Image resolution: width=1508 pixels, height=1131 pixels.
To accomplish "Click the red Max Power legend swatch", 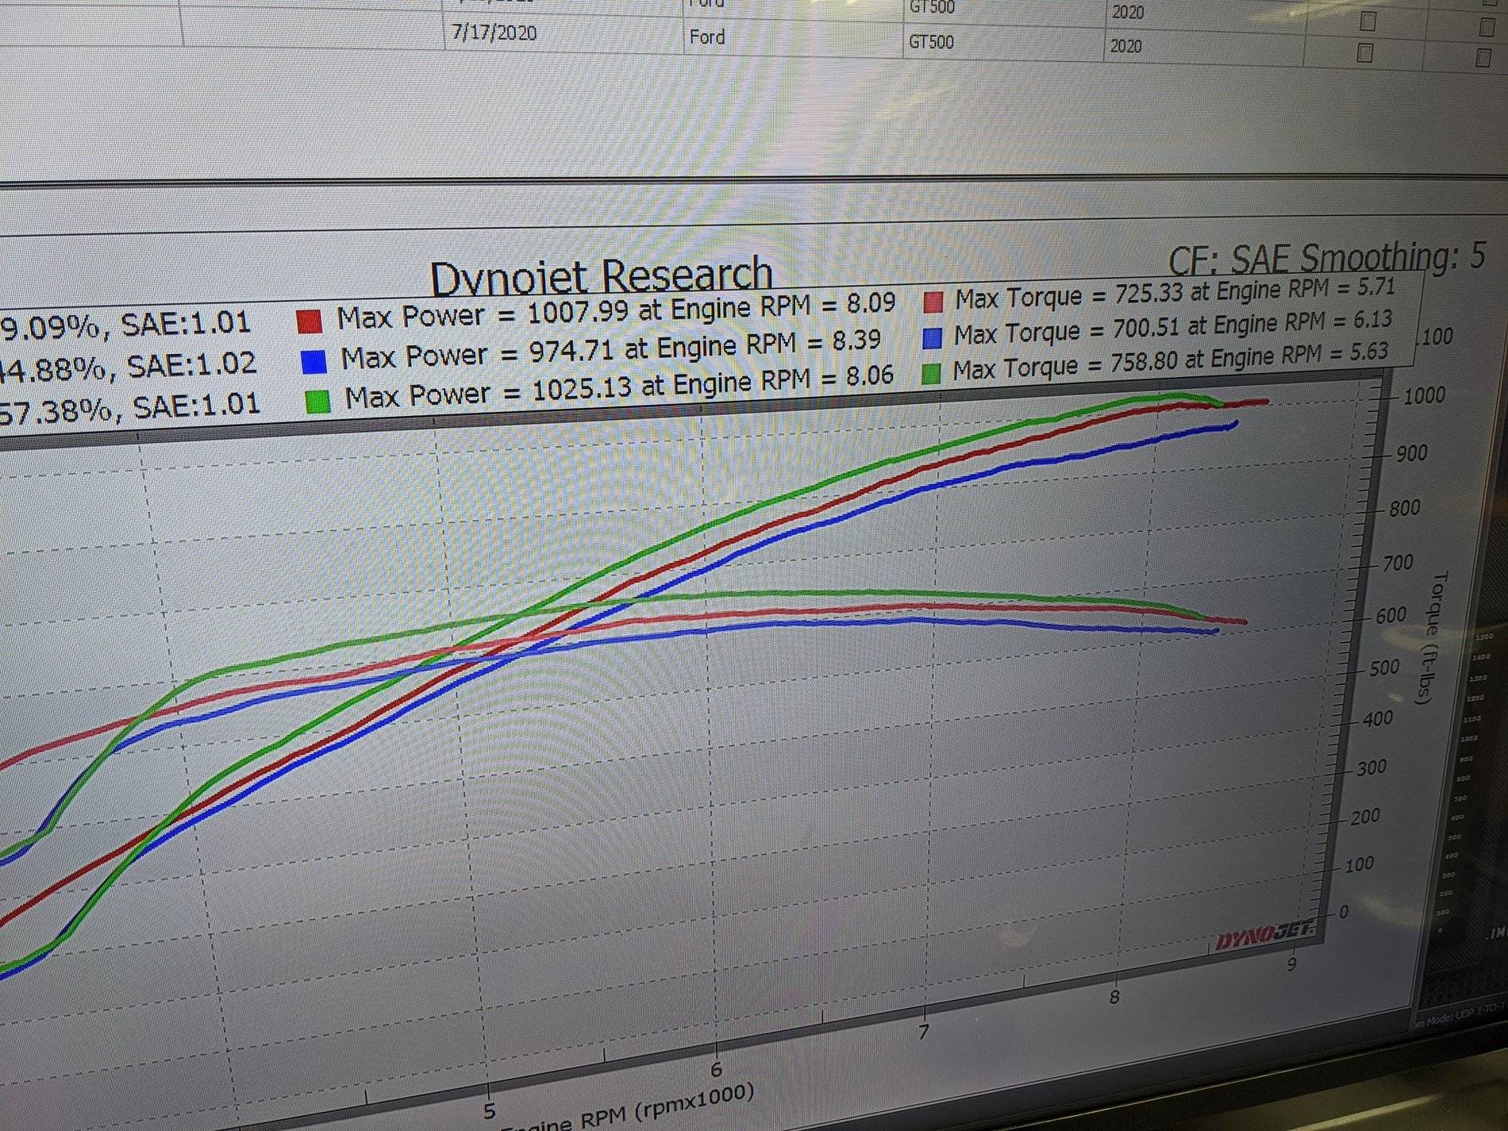I will tap(309, 321).
